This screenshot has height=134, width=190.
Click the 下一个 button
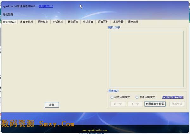[135, 104]
